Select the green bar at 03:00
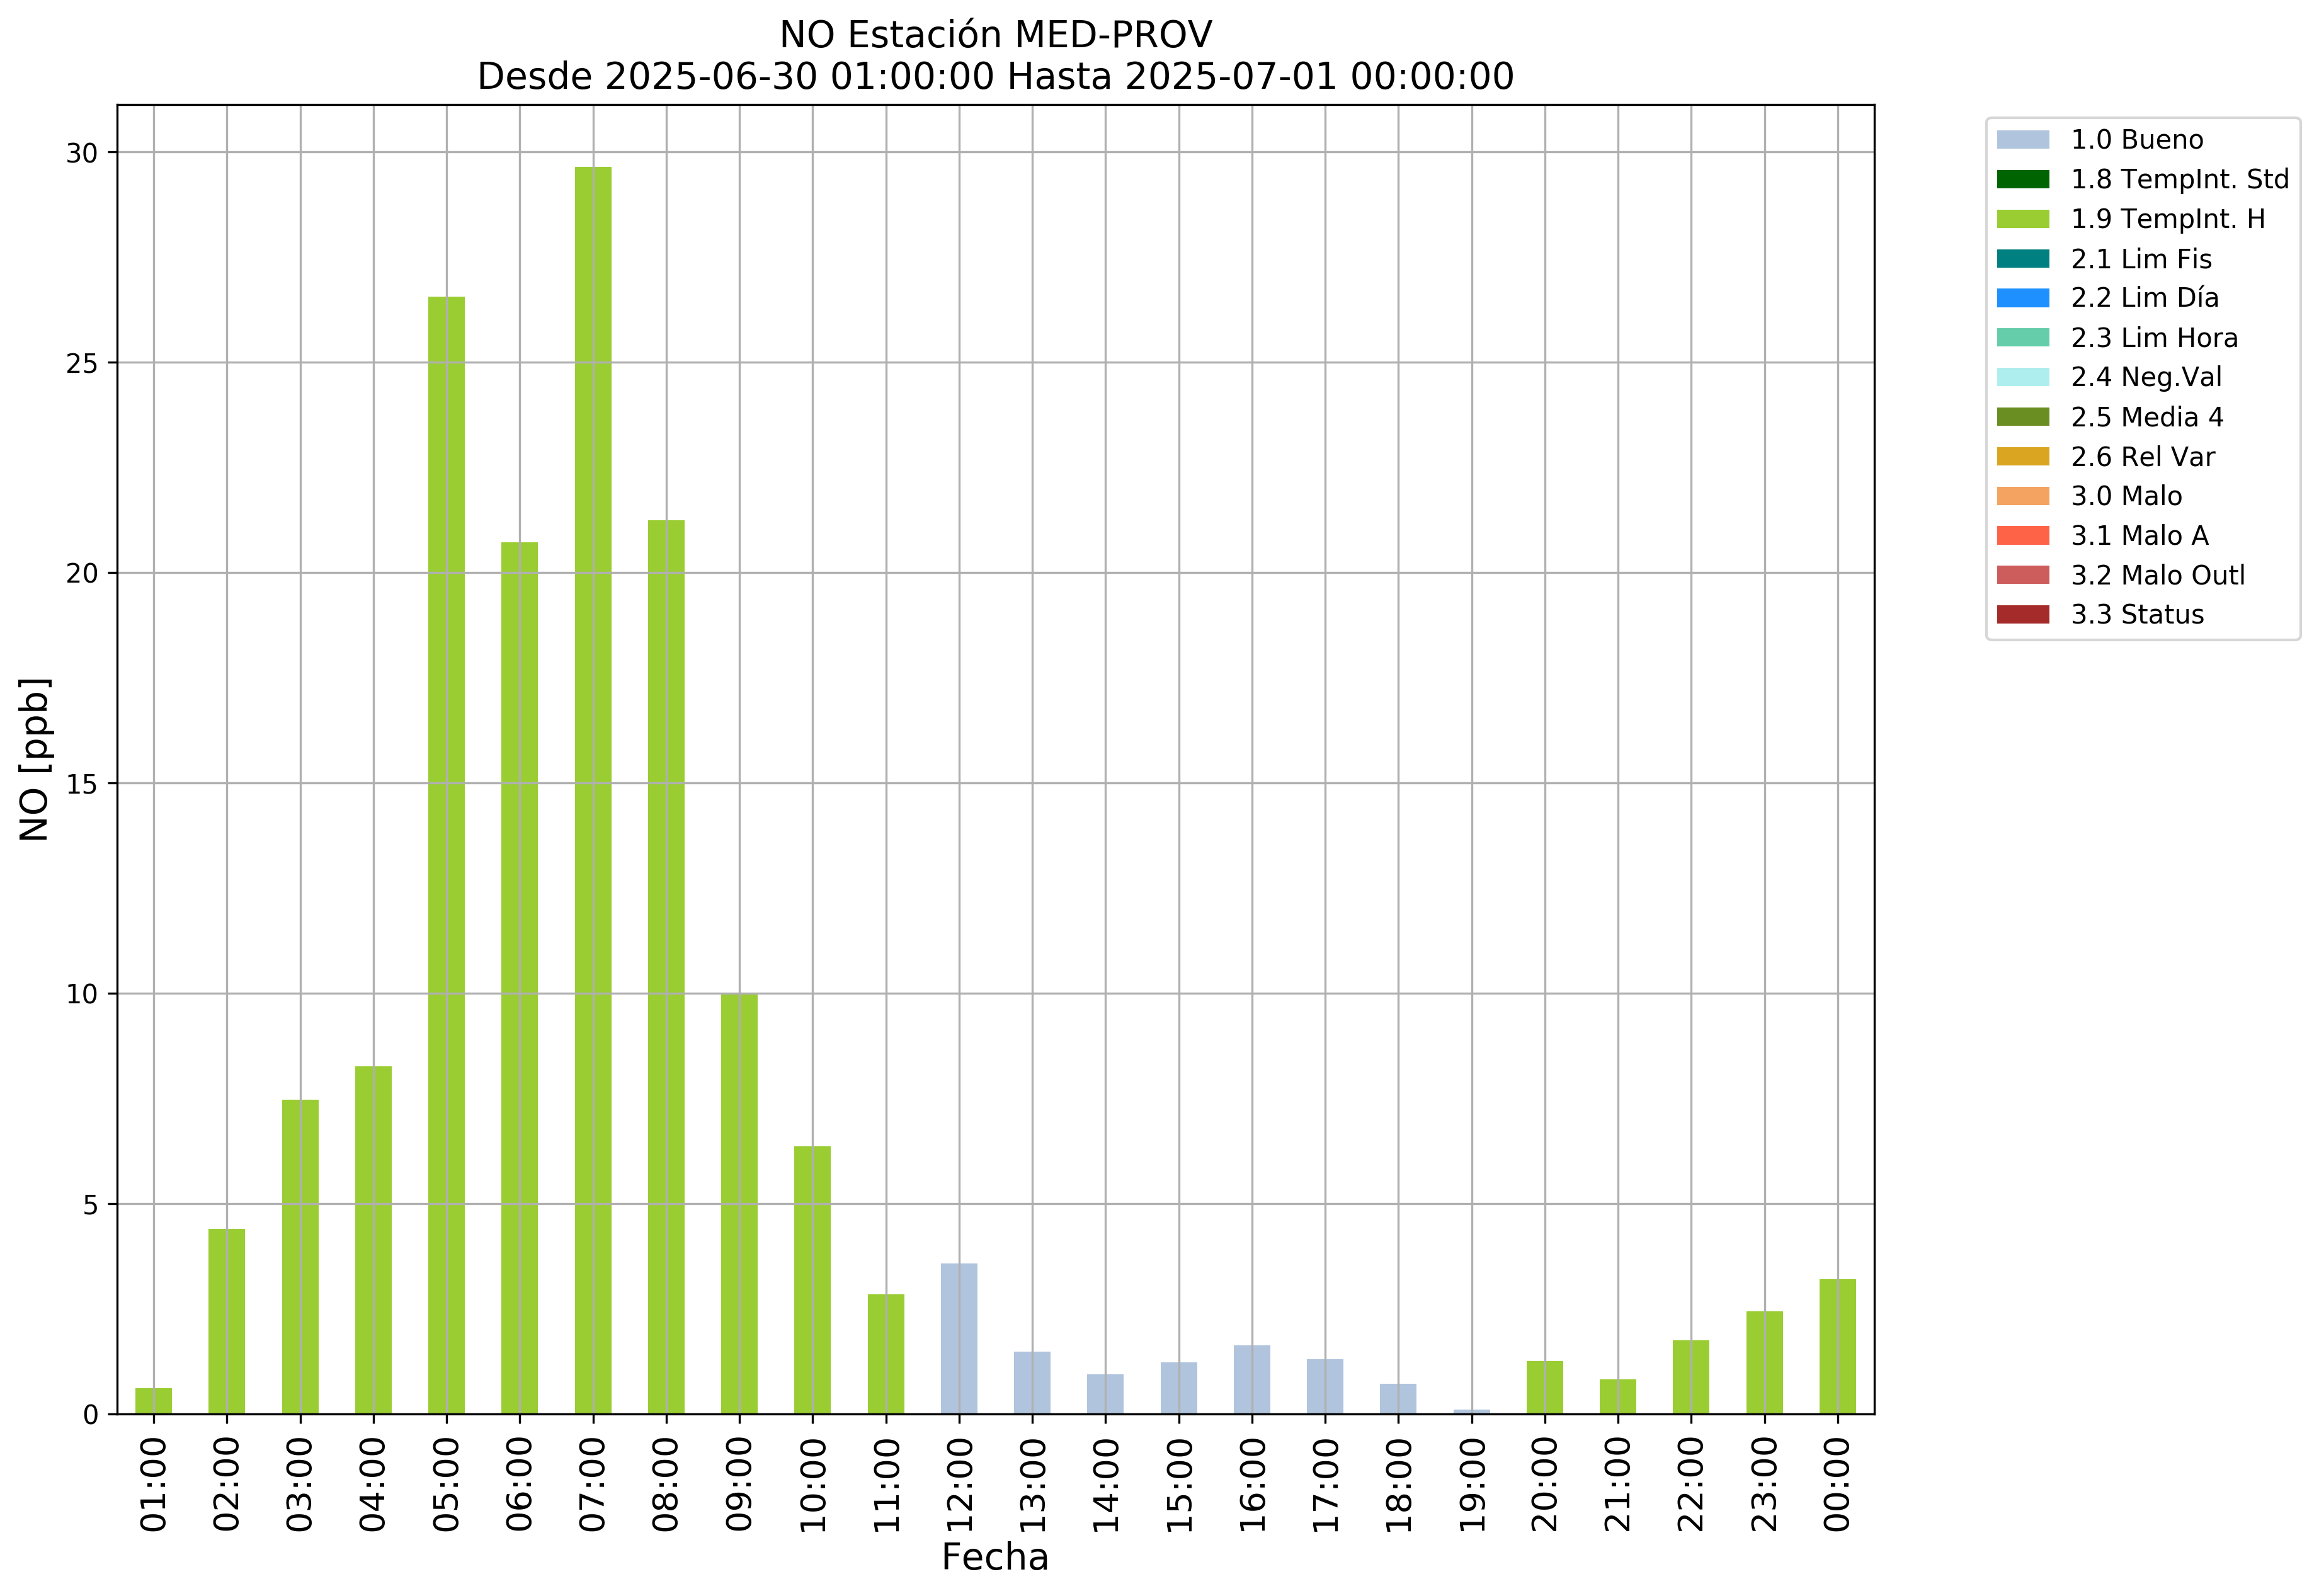Image resolution: width=2319 pixels, height=1596 pixels. [300, 1258]
